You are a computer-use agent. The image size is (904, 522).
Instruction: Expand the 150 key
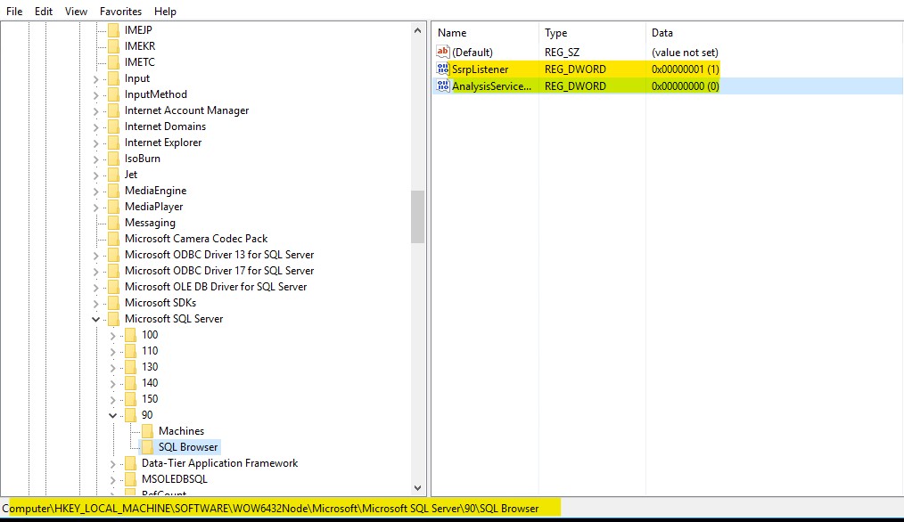[113, 399]
